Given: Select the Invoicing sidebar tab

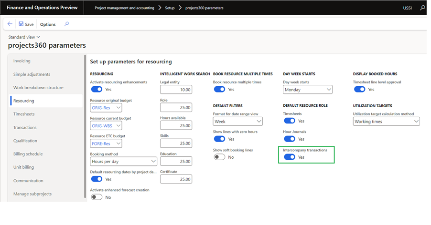Looking at the screenshot, I should pyautogui.click(x=22, y=61).
